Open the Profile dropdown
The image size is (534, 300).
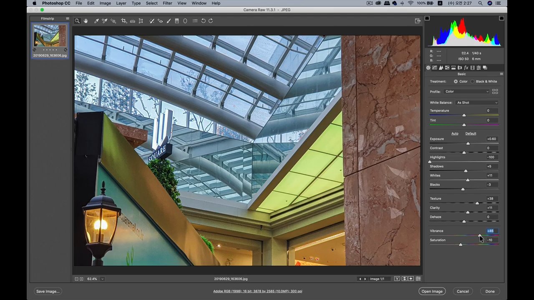pyautogui.click(x=466, y=92)
